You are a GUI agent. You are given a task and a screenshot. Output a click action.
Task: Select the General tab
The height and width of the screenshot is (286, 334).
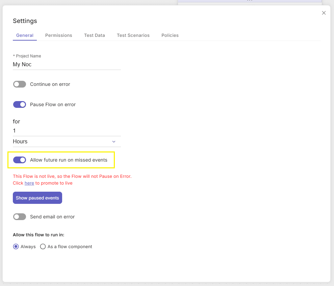(x=25, y=35)
